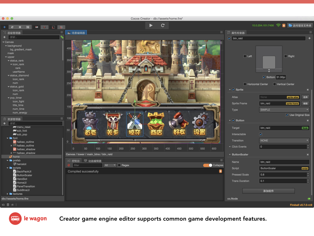Toggle the Regex checkbox in console
The height and width of the screenshot is (236, 314).
pos(119,165)
